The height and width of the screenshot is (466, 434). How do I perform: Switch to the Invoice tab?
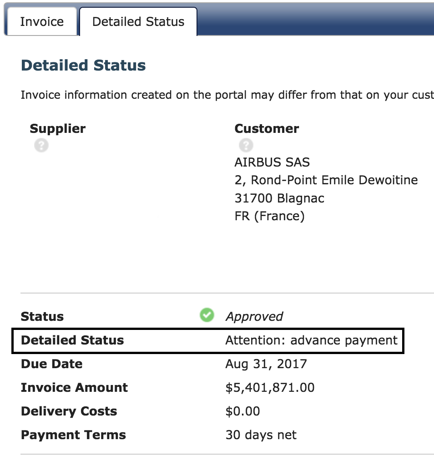42,22
